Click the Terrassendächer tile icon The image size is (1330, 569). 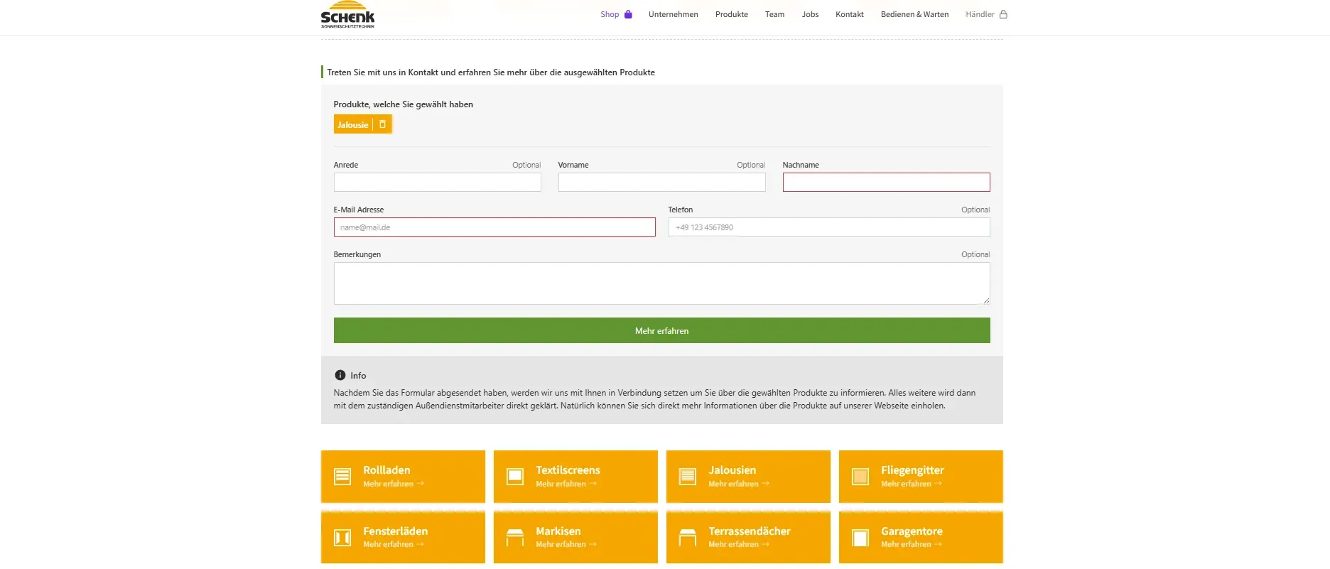pyautogui.click(x=688, y=538)
